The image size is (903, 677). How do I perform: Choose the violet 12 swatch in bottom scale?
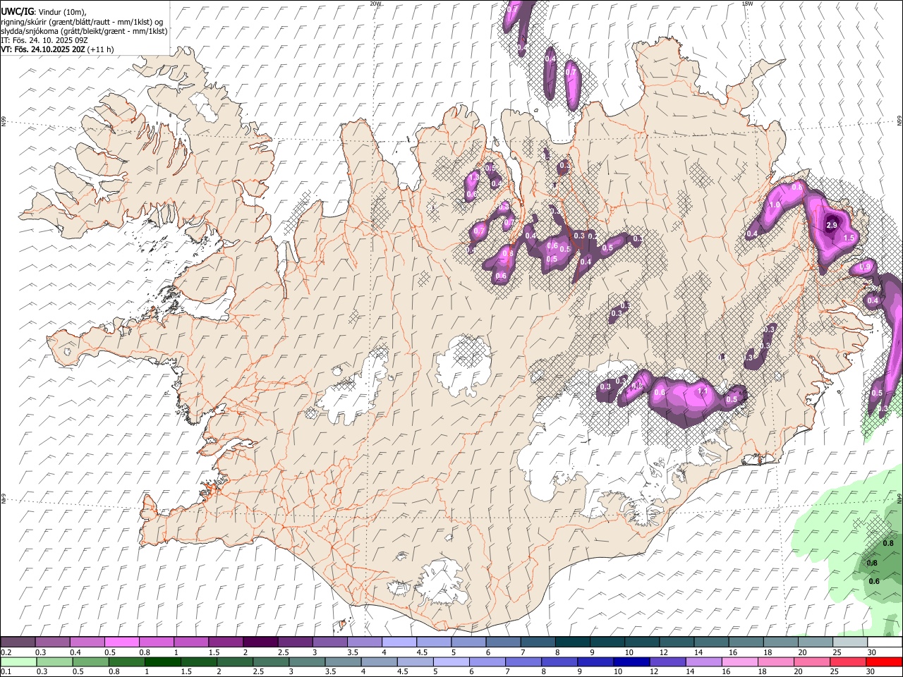coord(668,662)
